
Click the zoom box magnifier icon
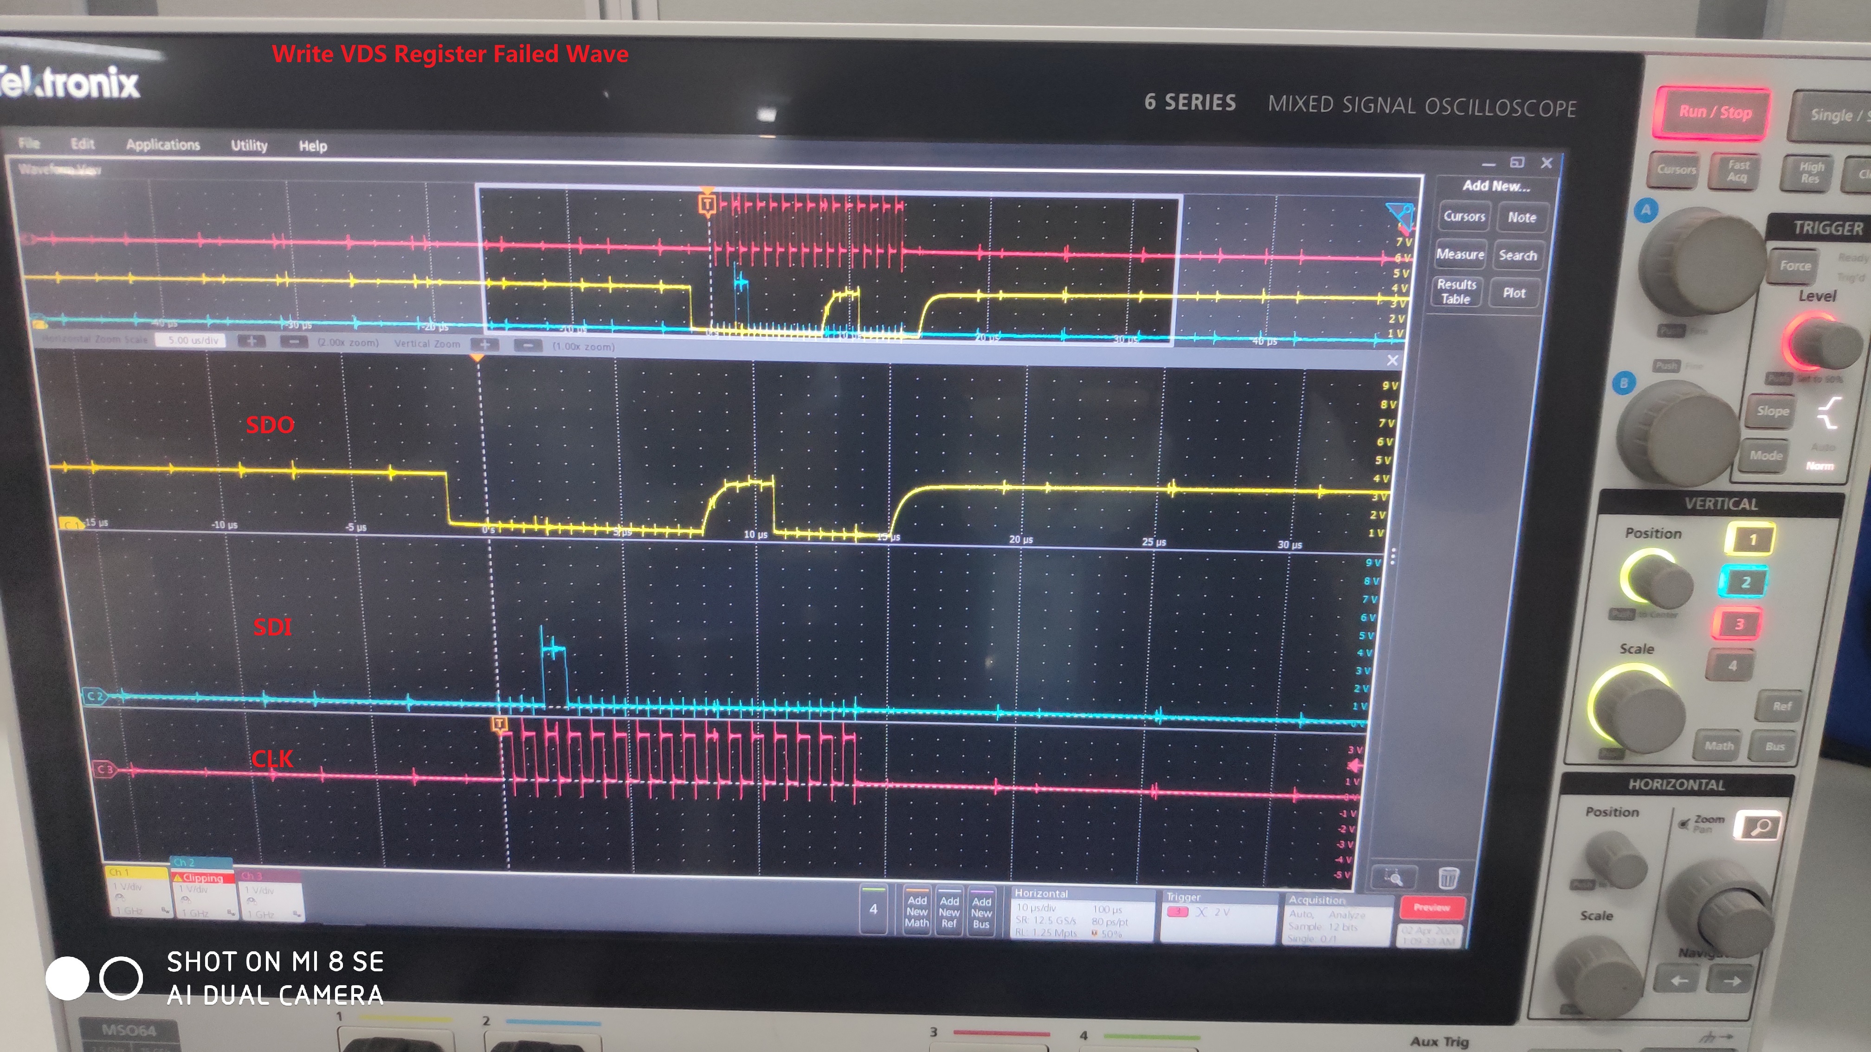tap(1393, 878)
